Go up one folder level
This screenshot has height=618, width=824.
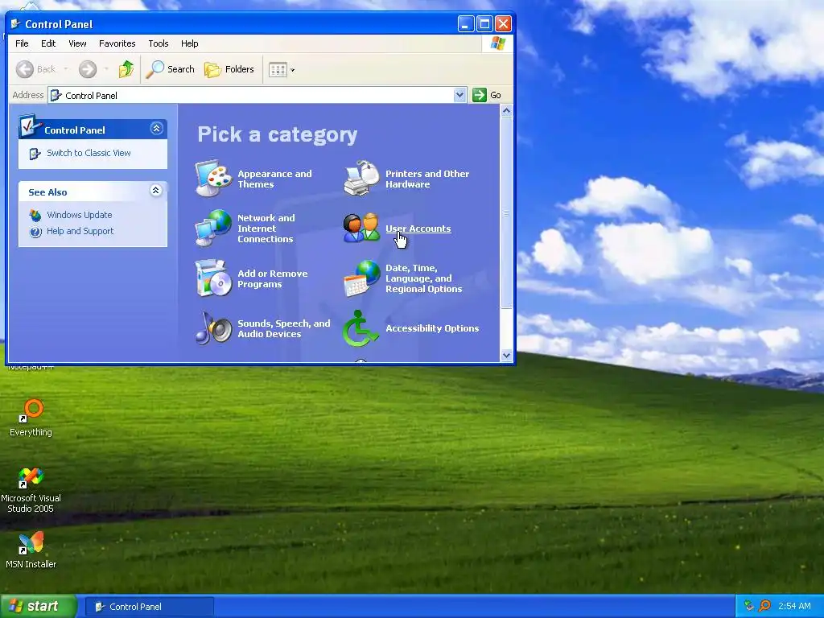coord(126,69)
